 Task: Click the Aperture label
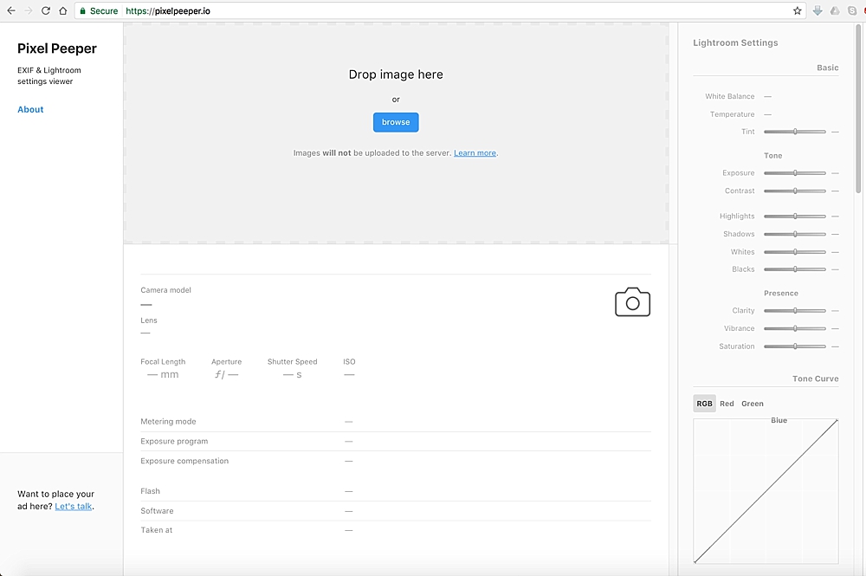pyautogui.click(x=226, y=362)
